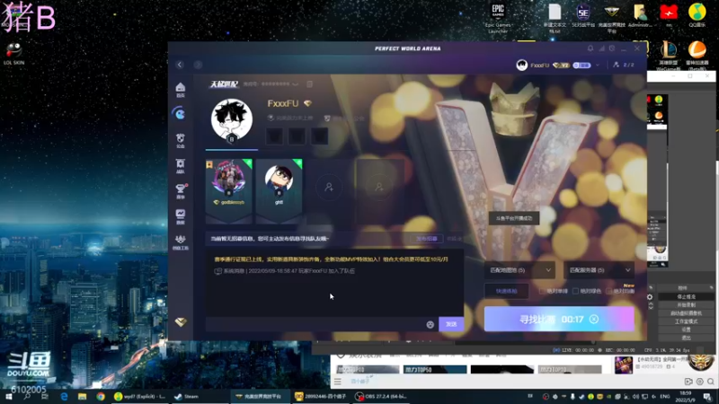Open the stats chart icon in the sidebar
The width and height of the screenshot is (719, 404).
click(181, 216)
